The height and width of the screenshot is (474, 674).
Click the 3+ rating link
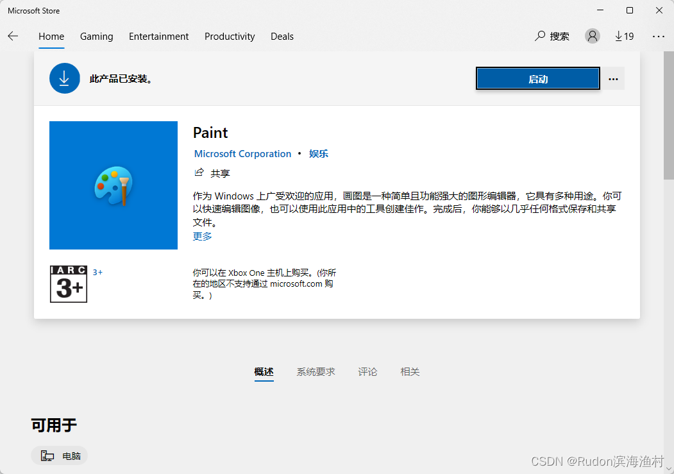click(x=97, y=273)
